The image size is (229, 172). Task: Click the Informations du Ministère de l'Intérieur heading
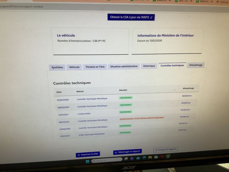point(165,36)
